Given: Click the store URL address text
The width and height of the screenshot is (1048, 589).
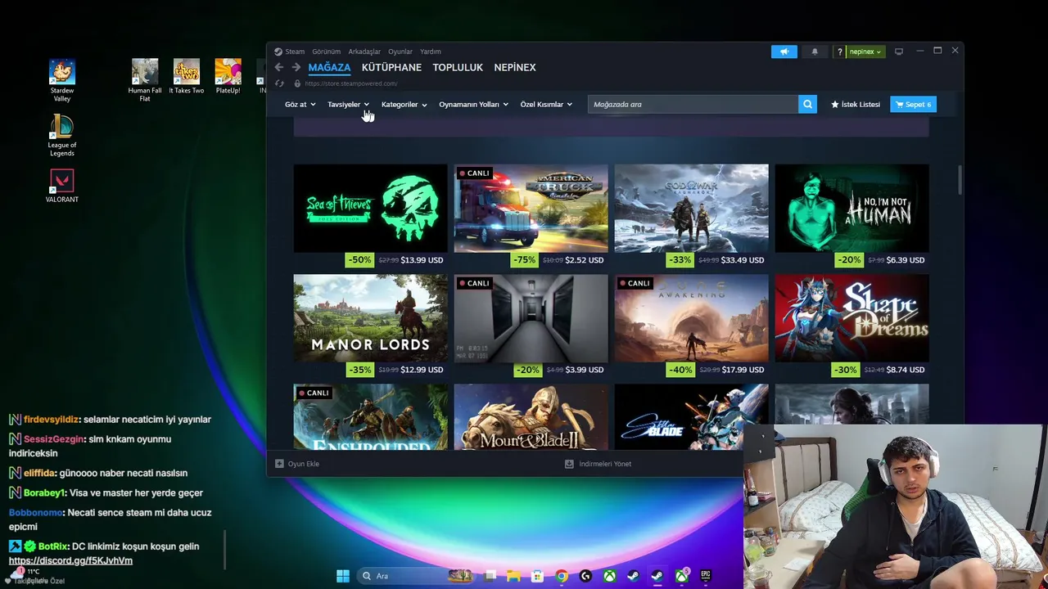Looking at the screenshot, I should click(x=351, y=83).
